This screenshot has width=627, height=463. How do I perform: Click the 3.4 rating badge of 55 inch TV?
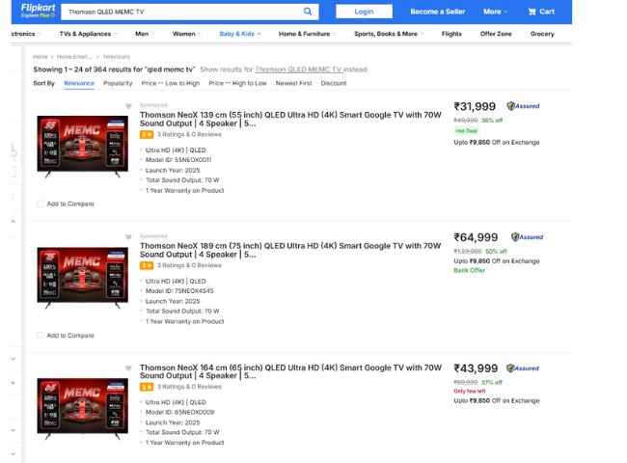[146, 133]
